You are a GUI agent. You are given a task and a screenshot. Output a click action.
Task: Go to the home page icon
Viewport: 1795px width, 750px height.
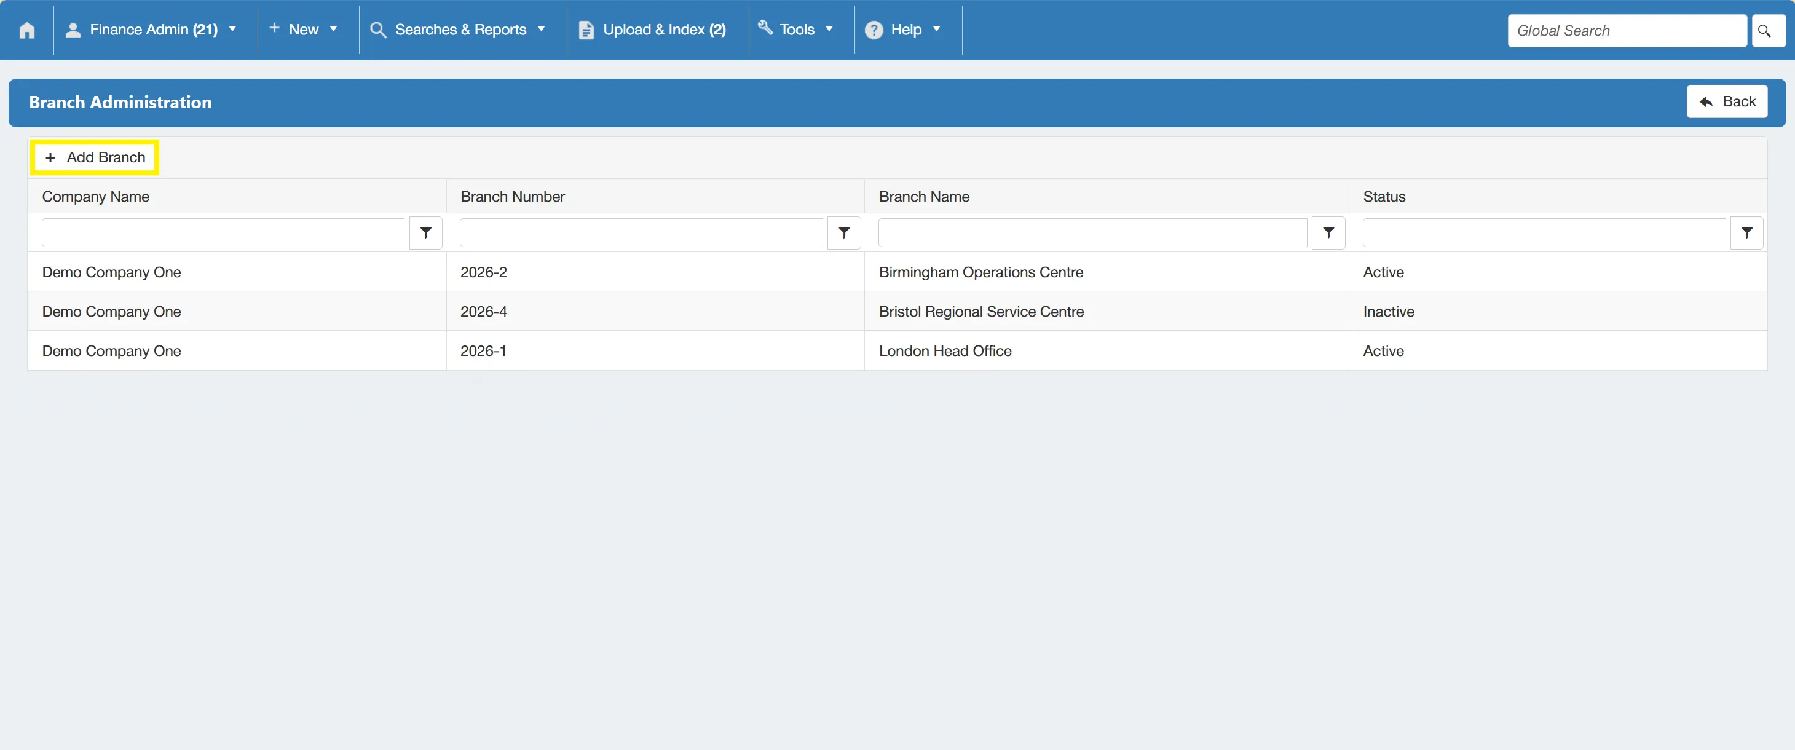27,30
